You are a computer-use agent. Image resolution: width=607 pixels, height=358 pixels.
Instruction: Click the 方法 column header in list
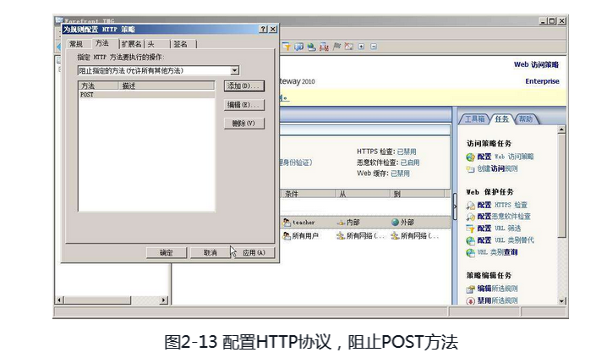[x=98, y=86]
